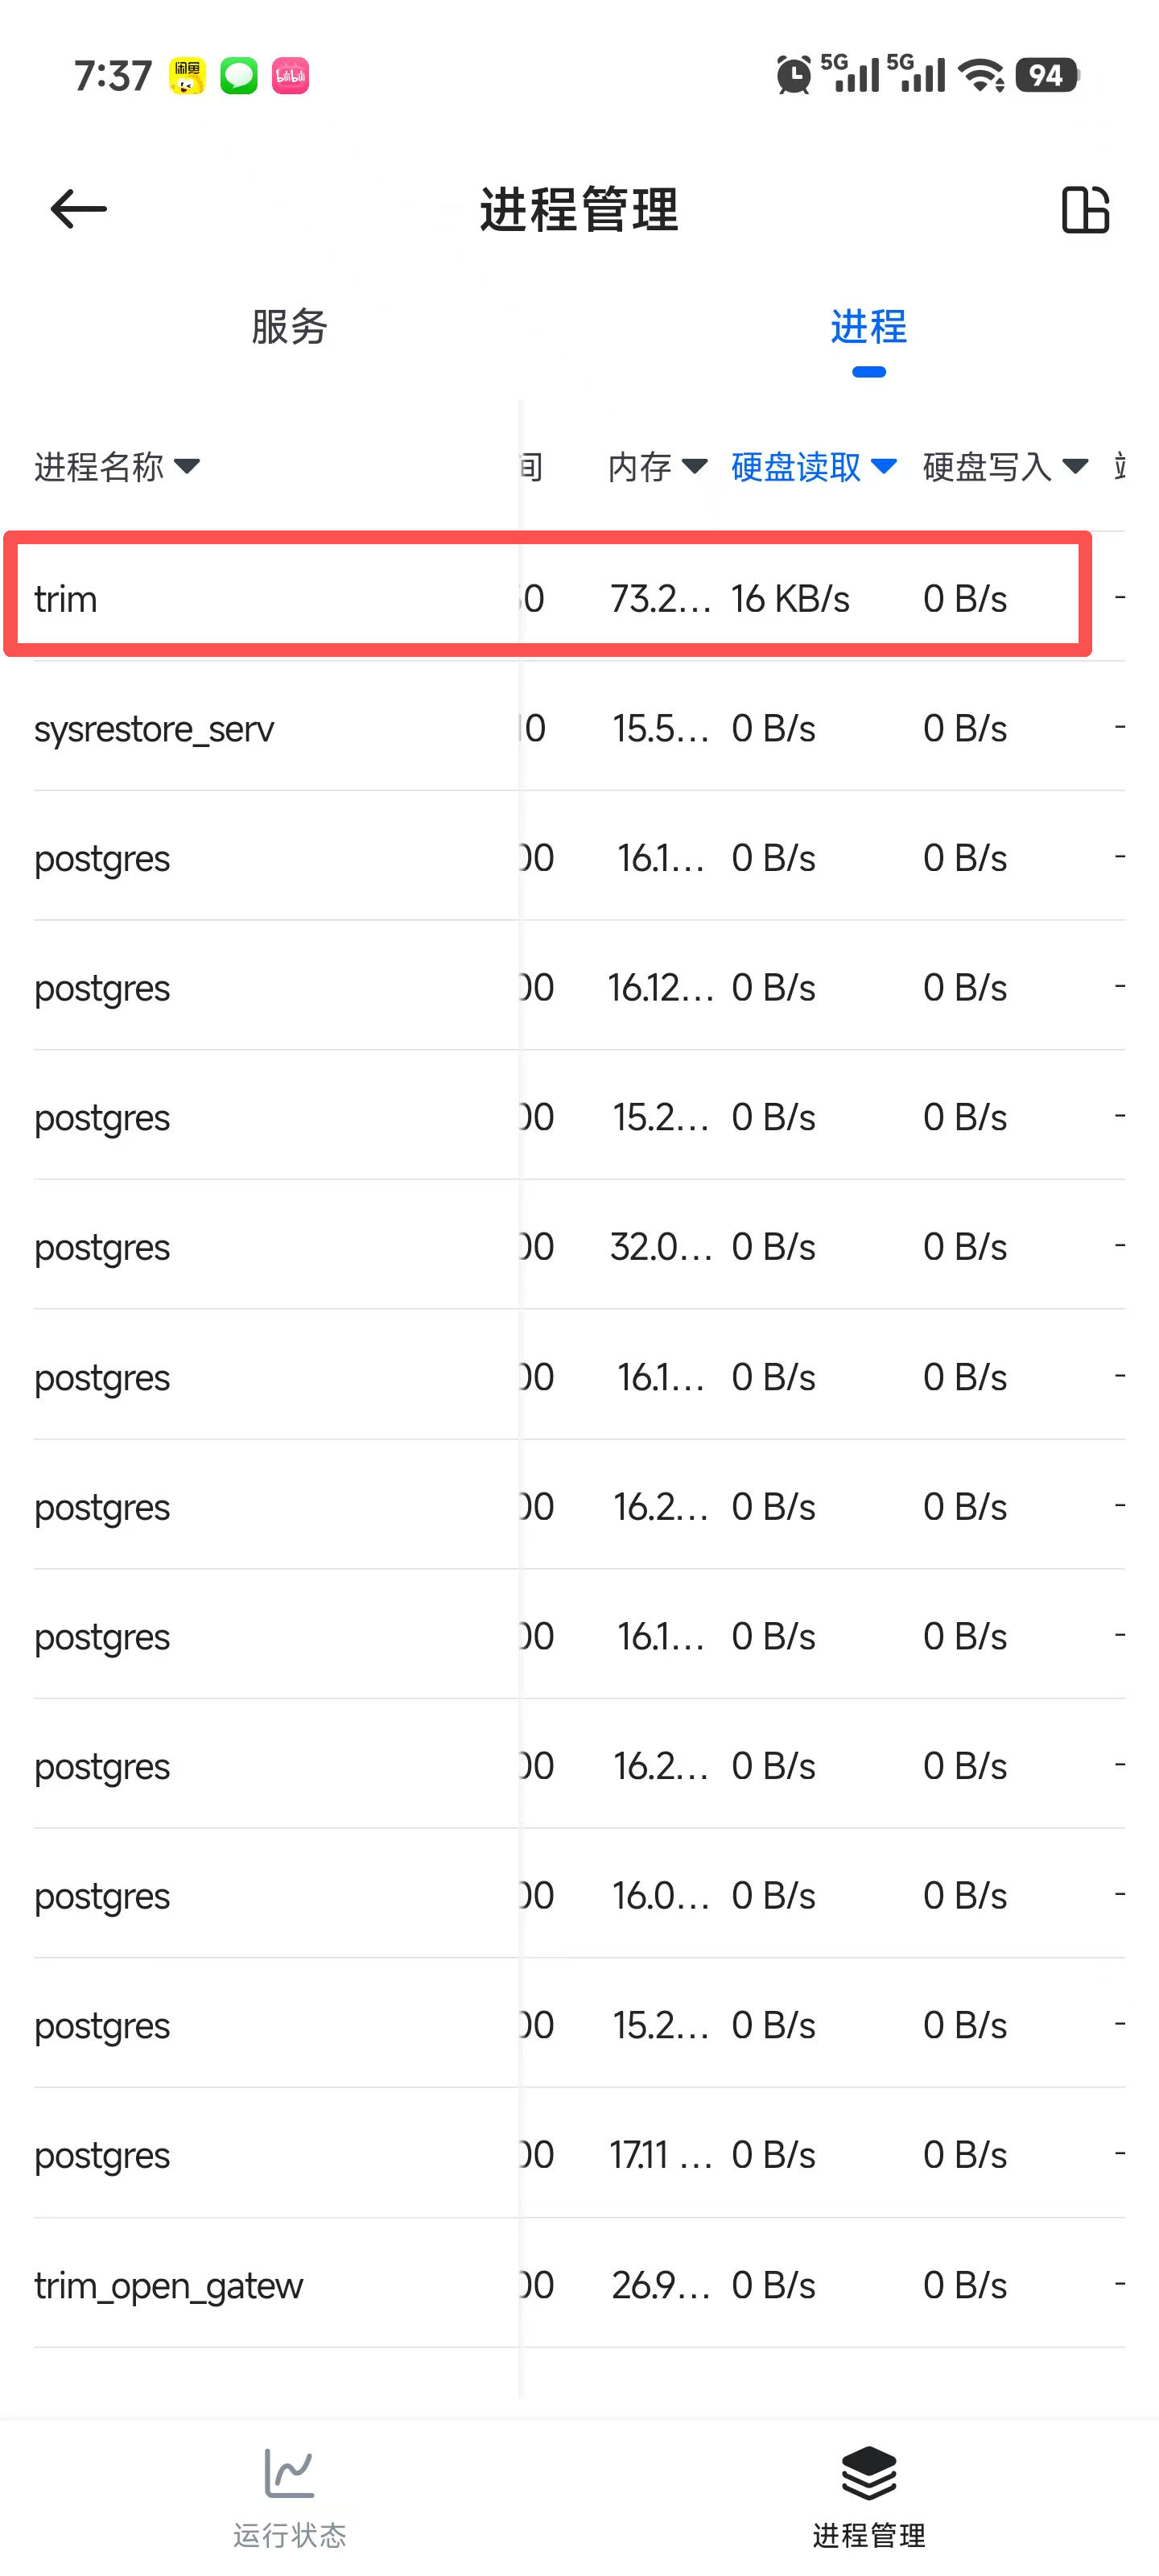The image size is (1159, 2576).
Task: Open the layout switch icon top right
Action: 1085,210
